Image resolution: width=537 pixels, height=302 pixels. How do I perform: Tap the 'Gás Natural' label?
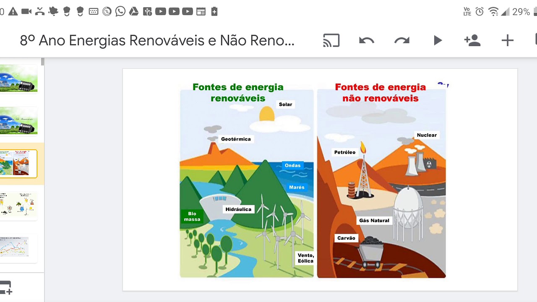tap(374, 220)
